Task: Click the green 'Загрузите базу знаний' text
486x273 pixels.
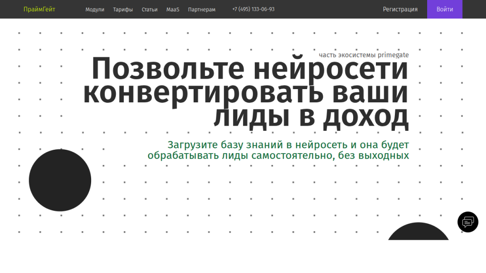Action: 288,145
